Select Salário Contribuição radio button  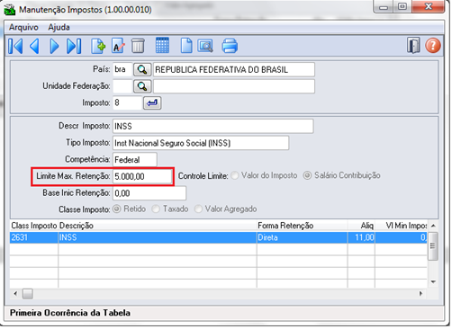tap(307, 175)
